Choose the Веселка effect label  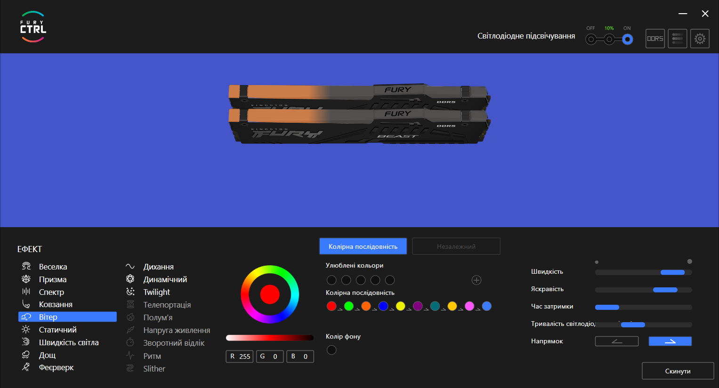[x=53, y=267]
